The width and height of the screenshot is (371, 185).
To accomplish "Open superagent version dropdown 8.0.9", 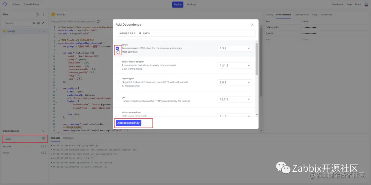I will [x=235, y=82].
